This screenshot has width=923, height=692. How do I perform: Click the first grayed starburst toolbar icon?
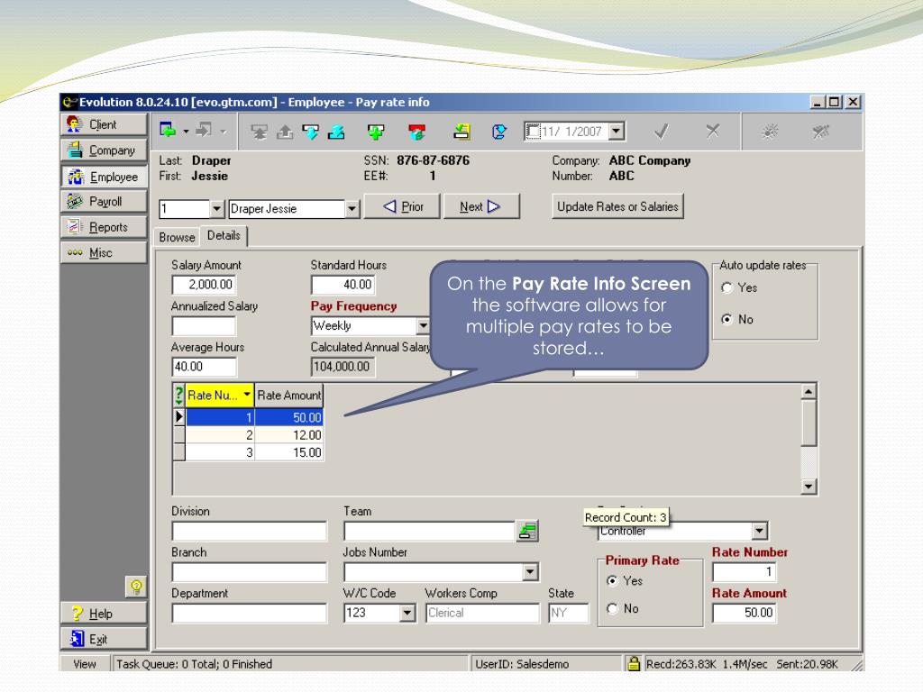click(x=770, y=132)
